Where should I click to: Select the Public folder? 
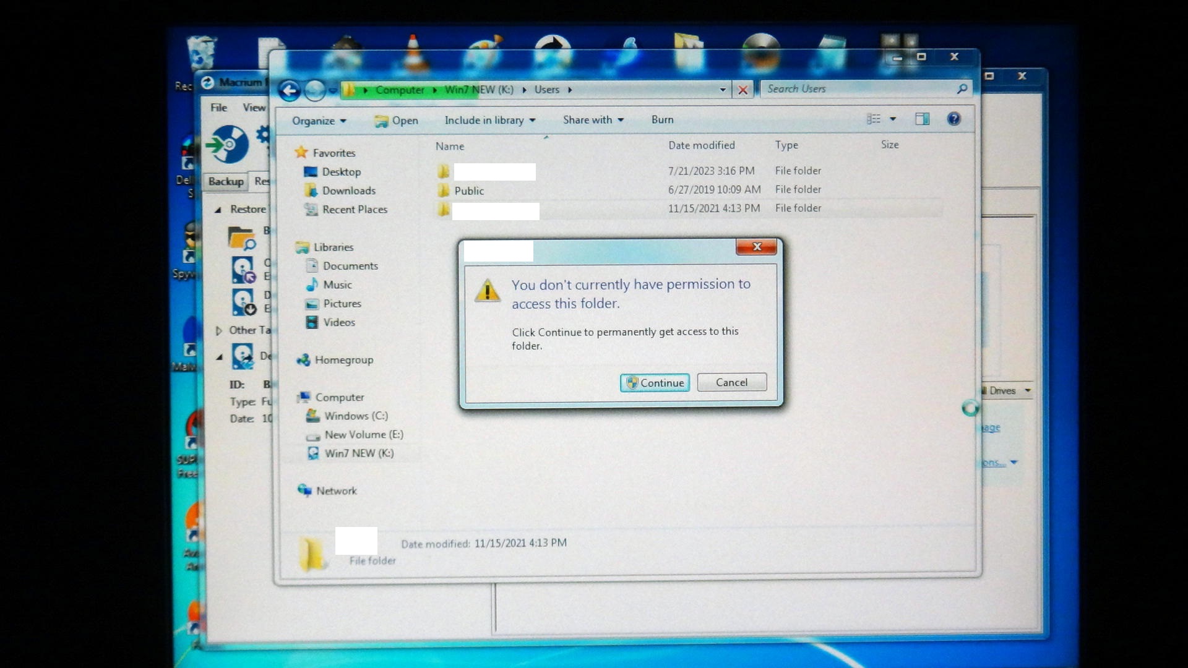[468, 191]
